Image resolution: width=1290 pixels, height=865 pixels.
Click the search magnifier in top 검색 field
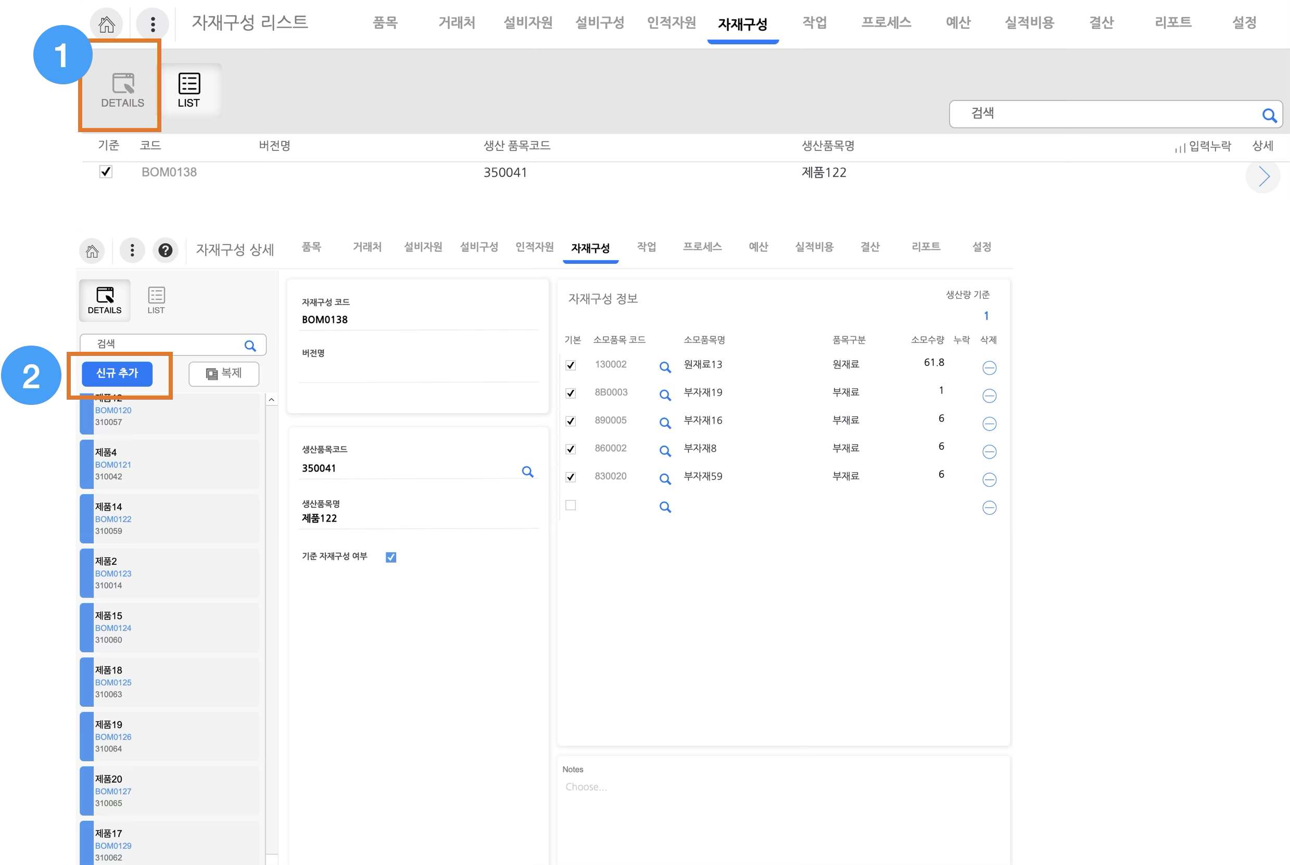pos(1269,116)
